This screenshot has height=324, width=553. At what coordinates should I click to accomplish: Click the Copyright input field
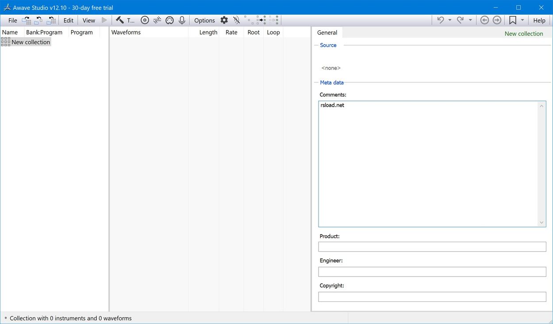click(432, 297)
